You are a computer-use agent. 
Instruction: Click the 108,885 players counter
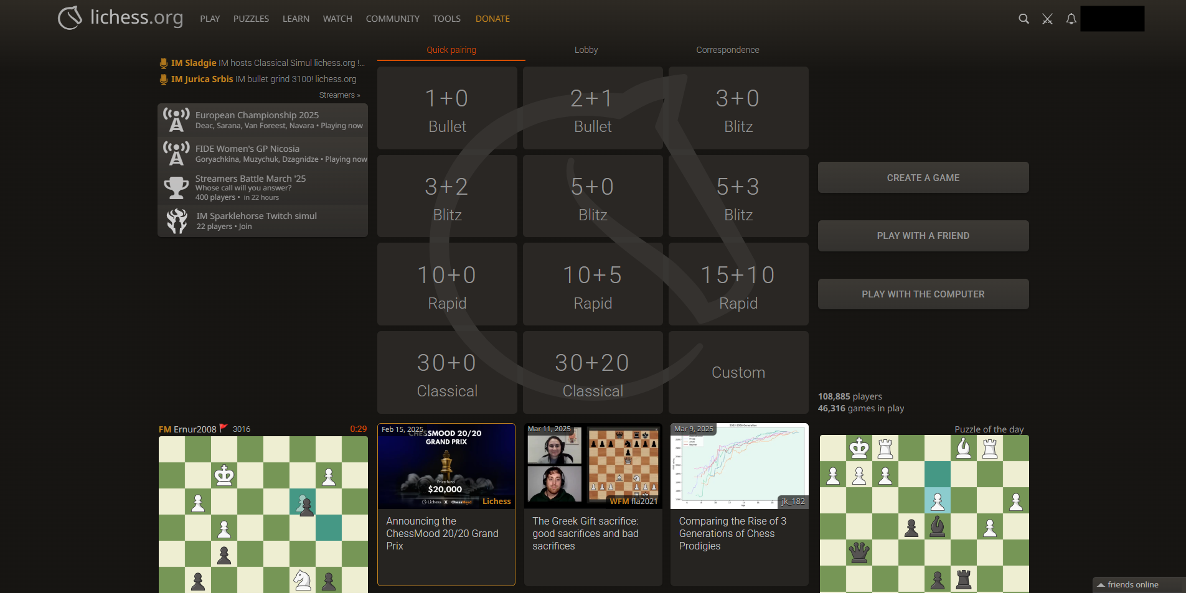(850, 396)
